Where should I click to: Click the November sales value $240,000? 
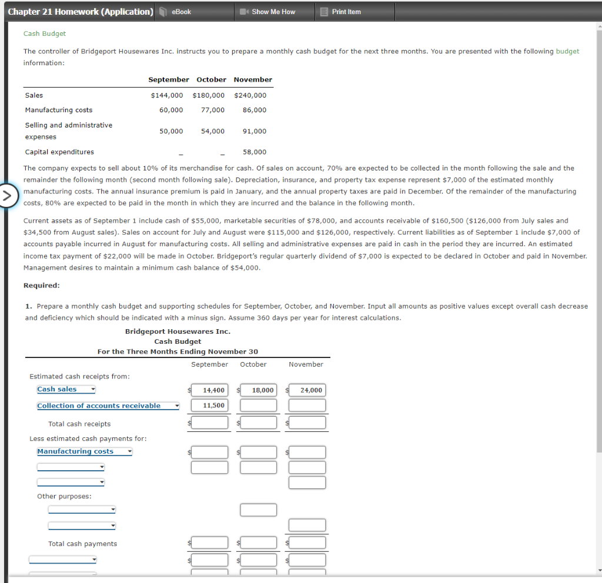click(x=250, y=95)
